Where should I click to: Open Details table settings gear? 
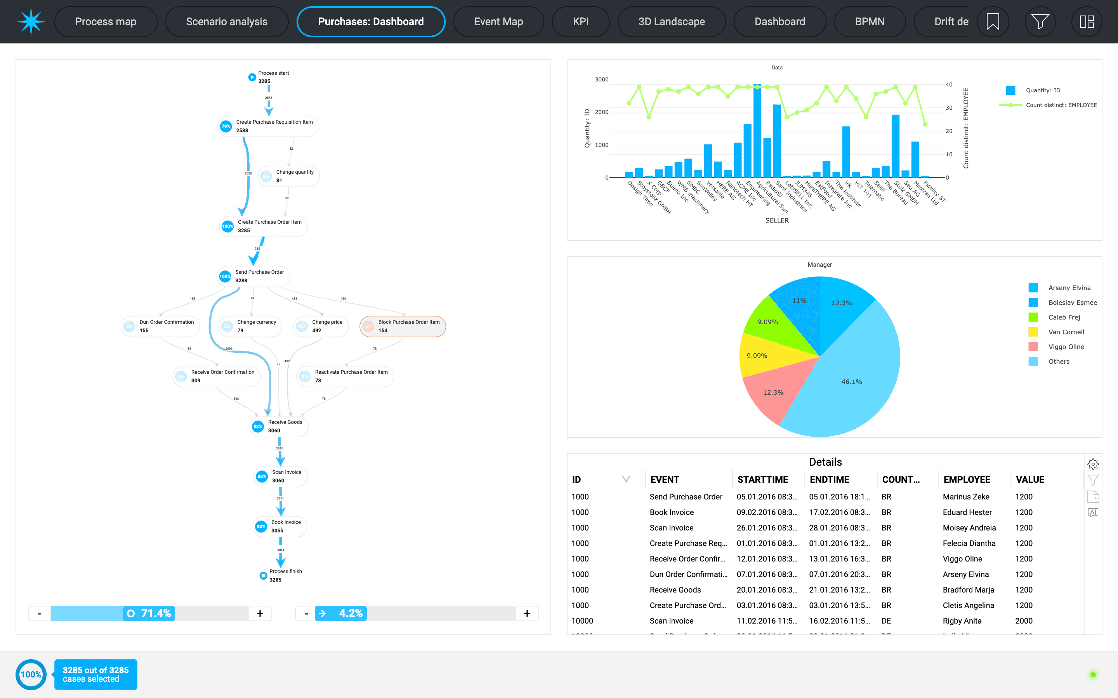[1093, 464]
